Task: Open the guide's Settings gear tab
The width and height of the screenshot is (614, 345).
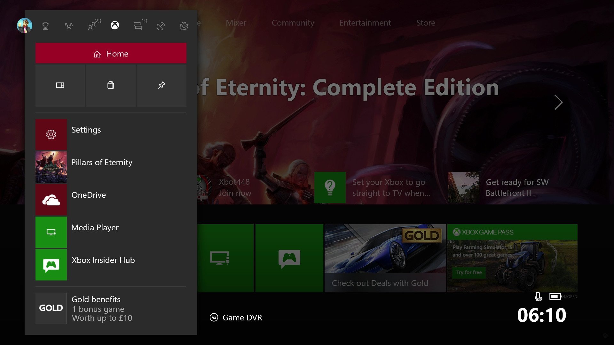Action: (x=184, y=26)
